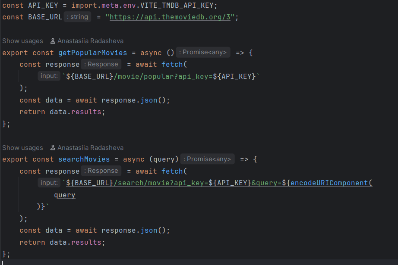Click input parameter hint before search/movie URL
The height and width of the screenshot is (265, 398).
pos(49,183)
